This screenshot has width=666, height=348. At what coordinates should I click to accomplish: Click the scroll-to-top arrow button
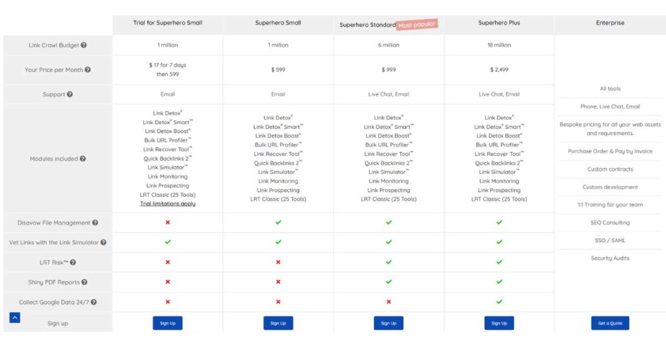tap(15, 317)
